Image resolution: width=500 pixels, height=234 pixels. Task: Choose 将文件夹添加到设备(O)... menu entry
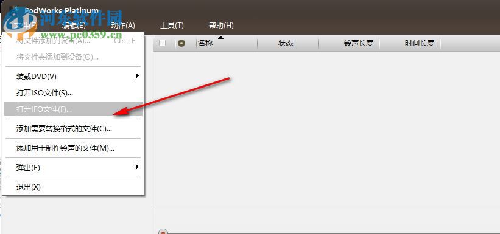[73, 57]
